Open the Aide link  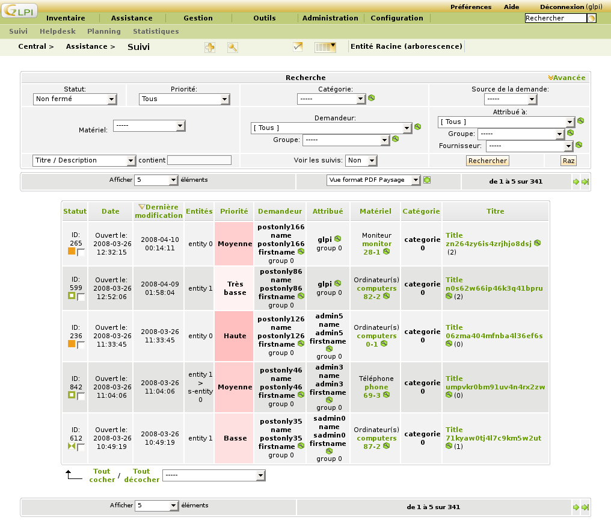coord(511,7)
